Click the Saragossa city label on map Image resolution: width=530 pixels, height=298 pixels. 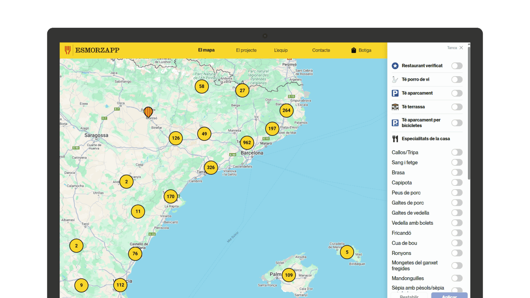pos(96,135)
